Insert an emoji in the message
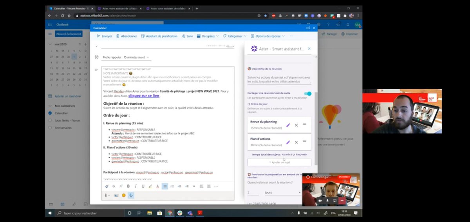The width and height of the screenshot is (470, 222). tap(124, 195)
